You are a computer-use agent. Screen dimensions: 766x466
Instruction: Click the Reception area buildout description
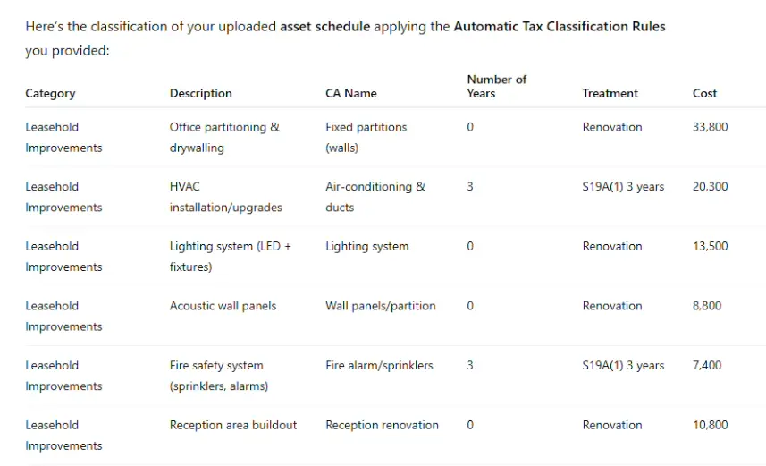point(233,426)
